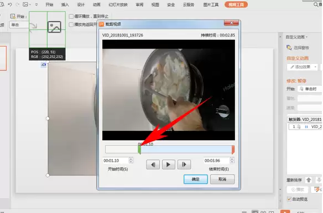
Task: Click the video preview in dialog
Action: (169, 90)
